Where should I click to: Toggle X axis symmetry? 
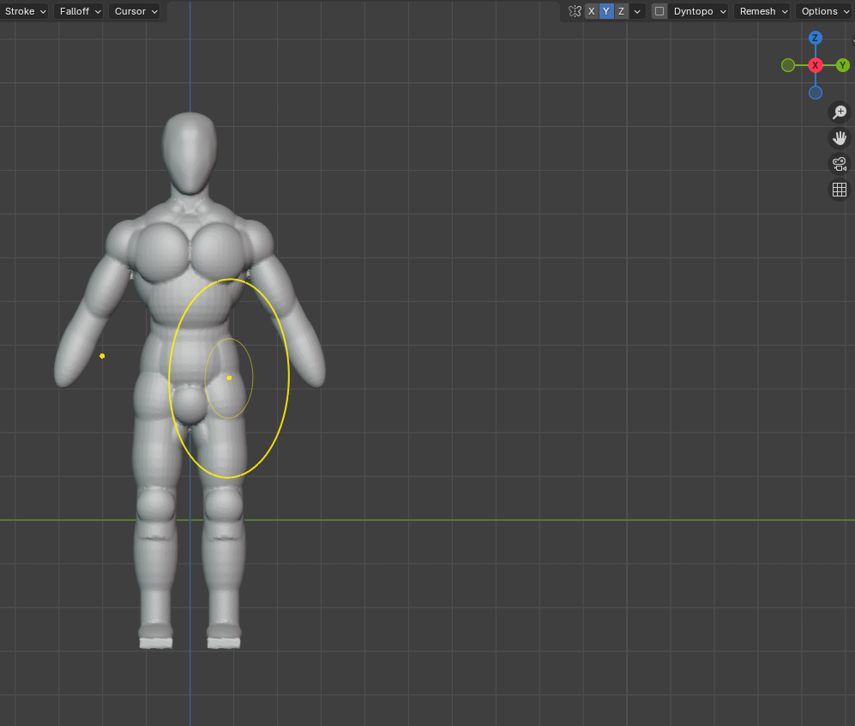pyautogui.click(x=591, y=11)
